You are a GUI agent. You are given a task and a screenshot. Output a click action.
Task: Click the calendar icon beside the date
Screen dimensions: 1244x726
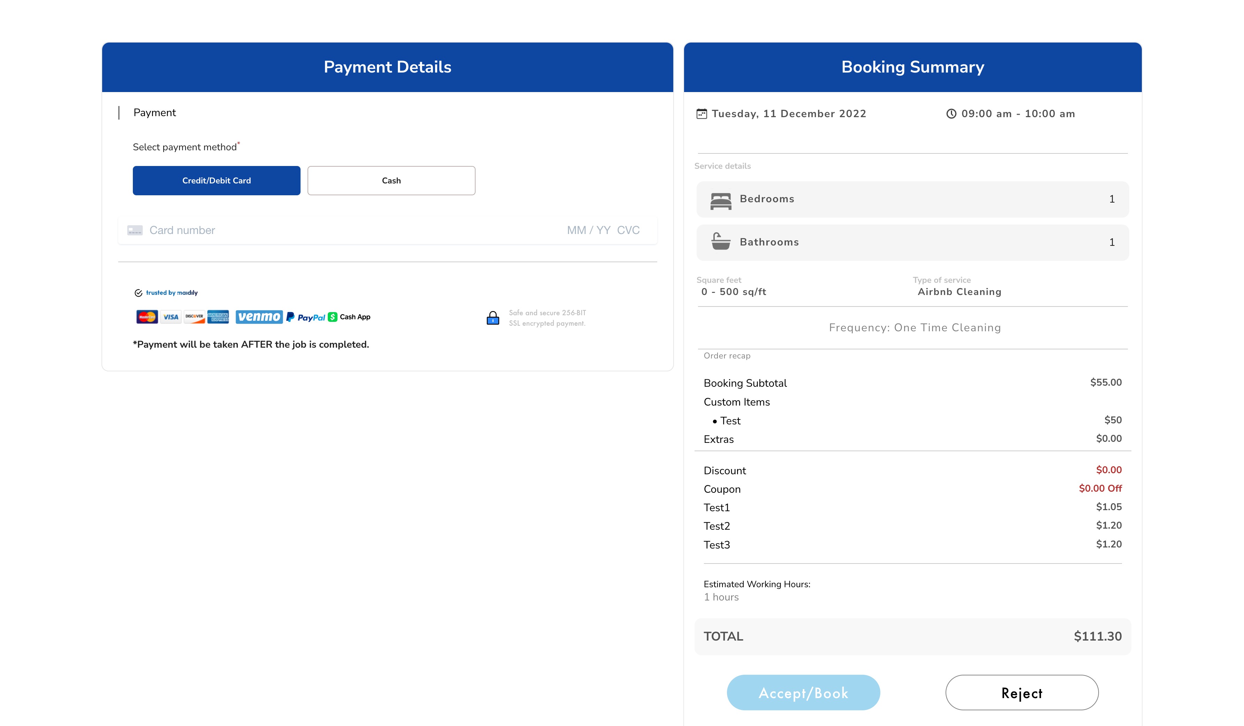point(701,114)
